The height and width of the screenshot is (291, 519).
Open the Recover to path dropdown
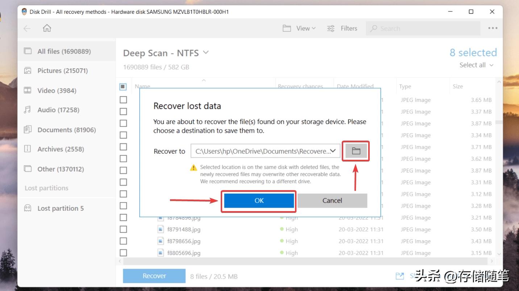(333, 151)
